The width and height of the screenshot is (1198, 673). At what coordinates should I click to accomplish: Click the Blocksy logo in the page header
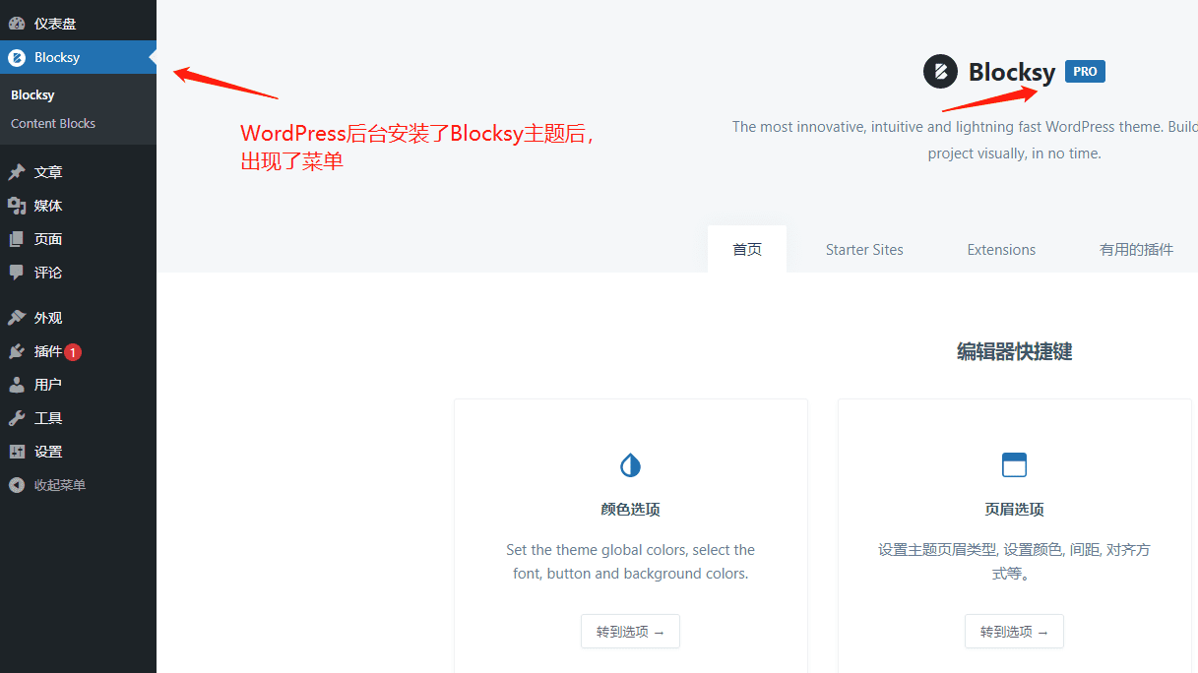[942, 71]
